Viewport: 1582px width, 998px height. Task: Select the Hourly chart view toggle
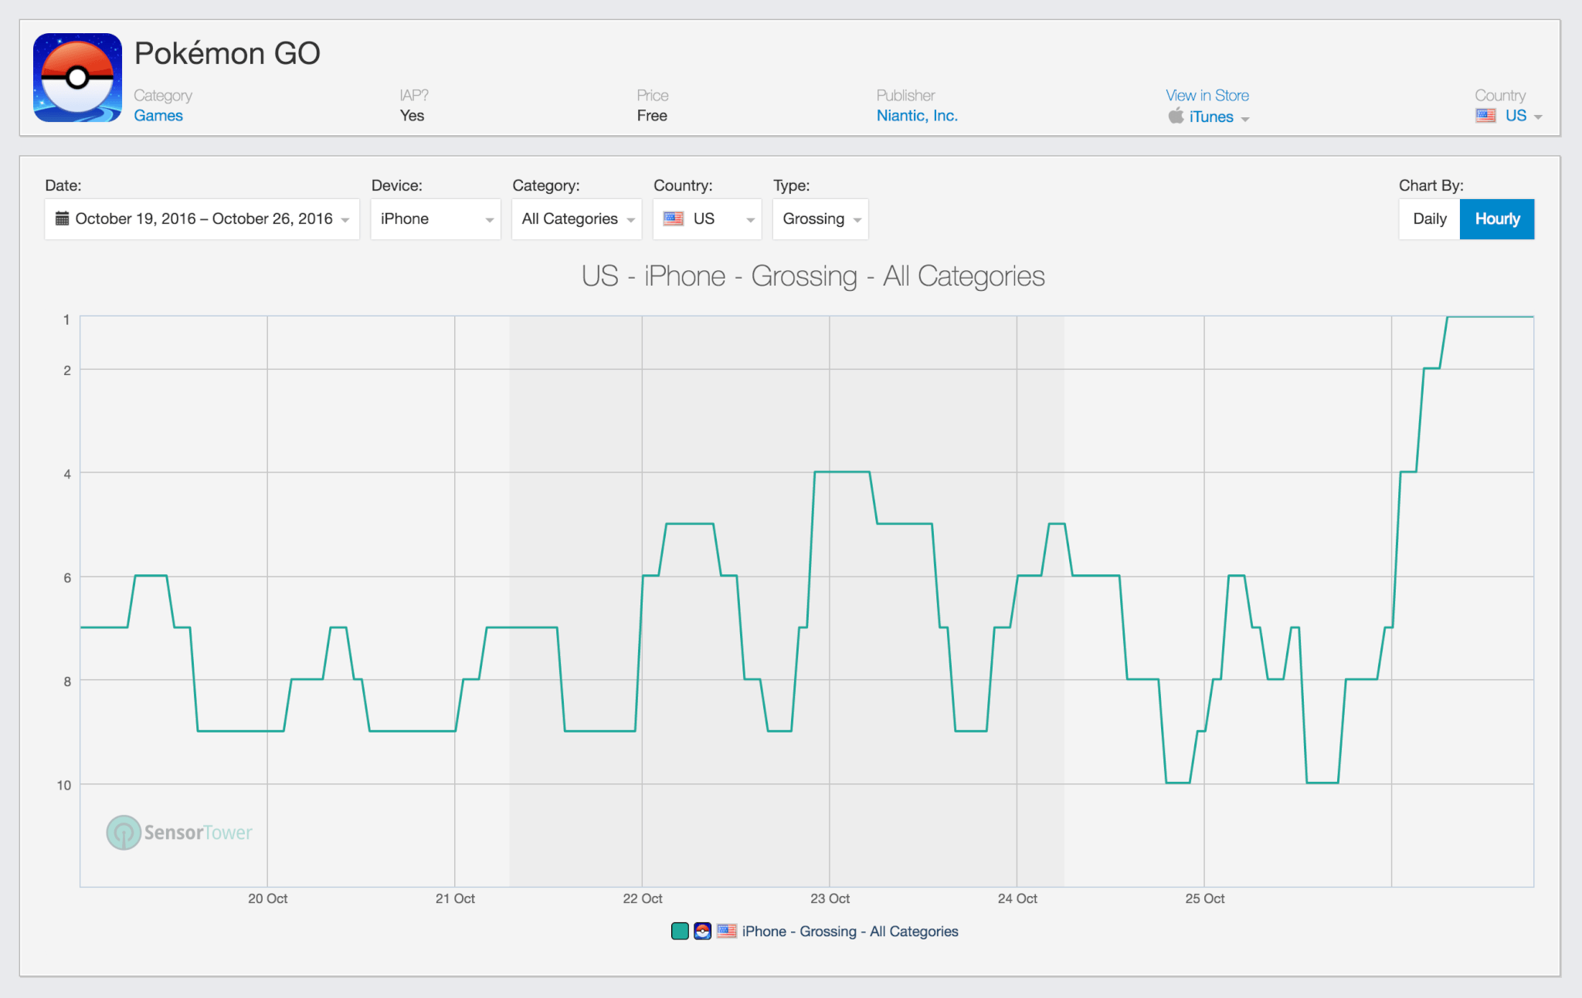coord(1497,218)
